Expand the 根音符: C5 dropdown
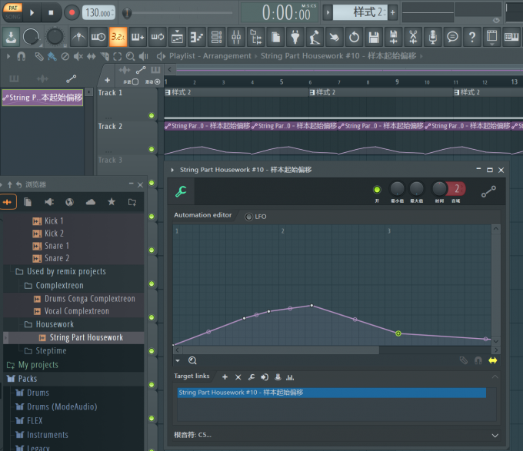 pos(495,436)
